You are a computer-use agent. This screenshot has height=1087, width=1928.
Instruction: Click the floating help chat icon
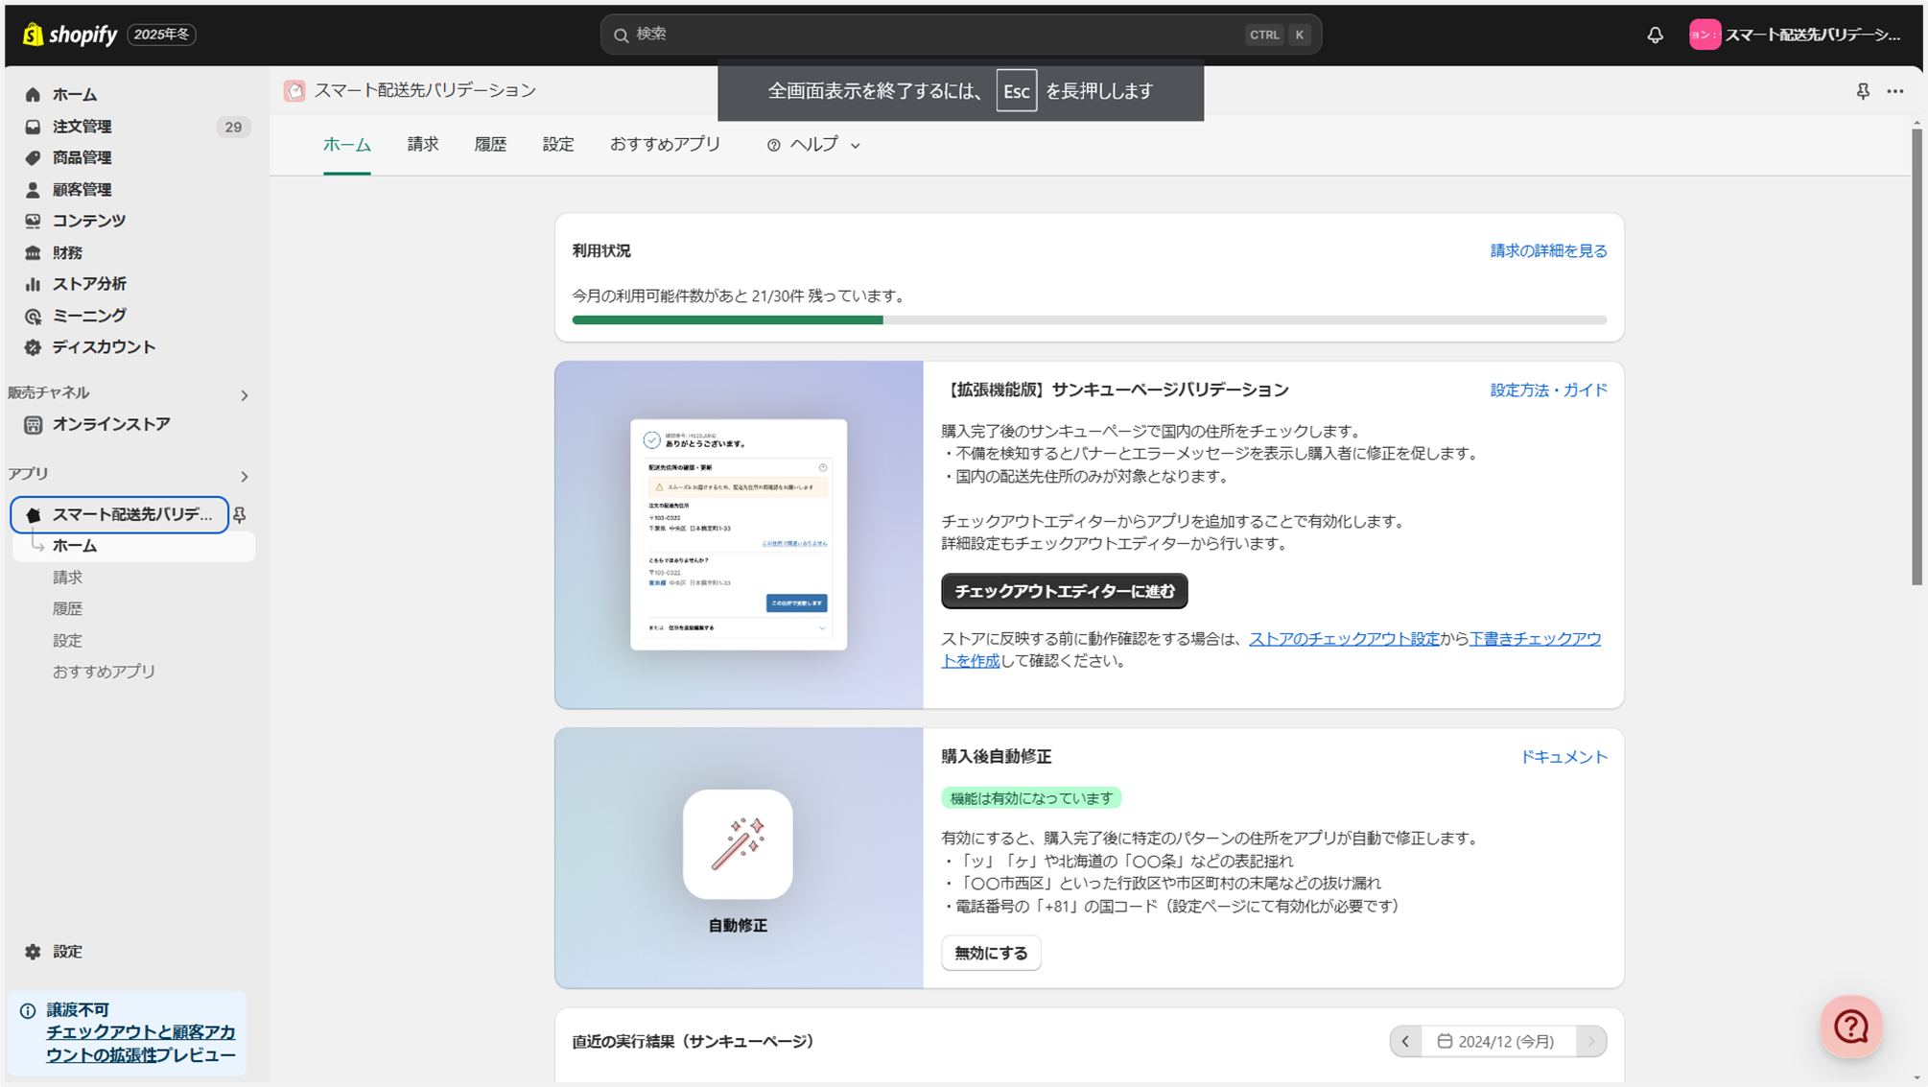tap(1850, 1027)
